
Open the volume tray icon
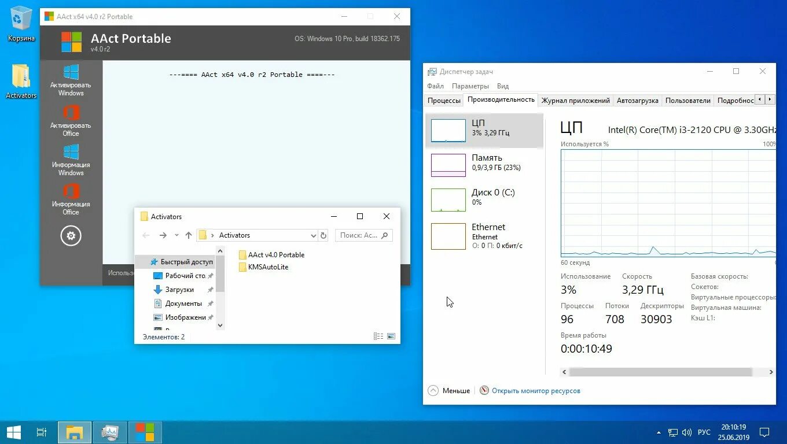pyautogui.click(x=687, y=432)
